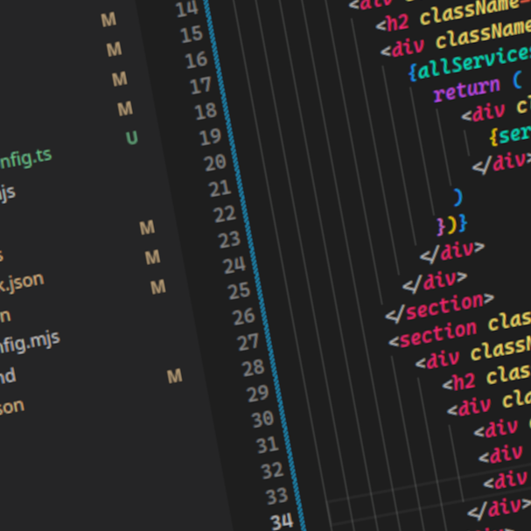This screenshot has width=531, height=531.
Task: Click line number 25 in the gutter
Action: point(239,290)
